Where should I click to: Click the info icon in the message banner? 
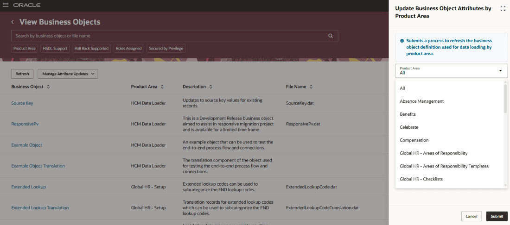click(402, 41)
